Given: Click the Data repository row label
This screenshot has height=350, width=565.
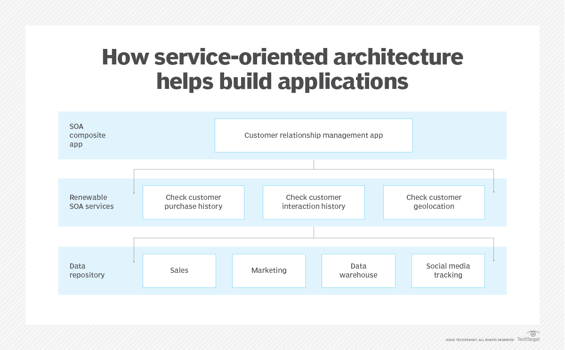Looking at the screenshot, I should [x=87, y=270].
